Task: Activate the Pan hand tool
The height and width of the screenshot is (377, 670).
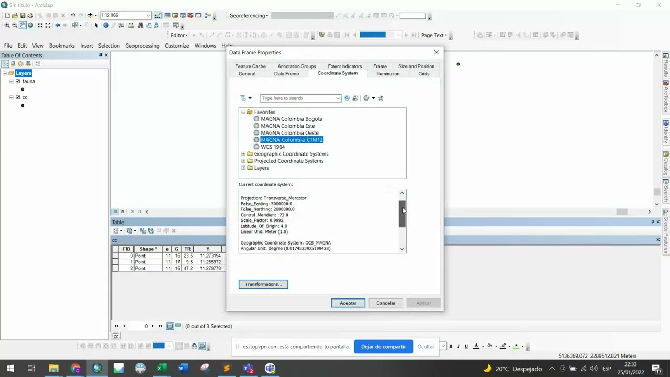Action: [23, 25]
